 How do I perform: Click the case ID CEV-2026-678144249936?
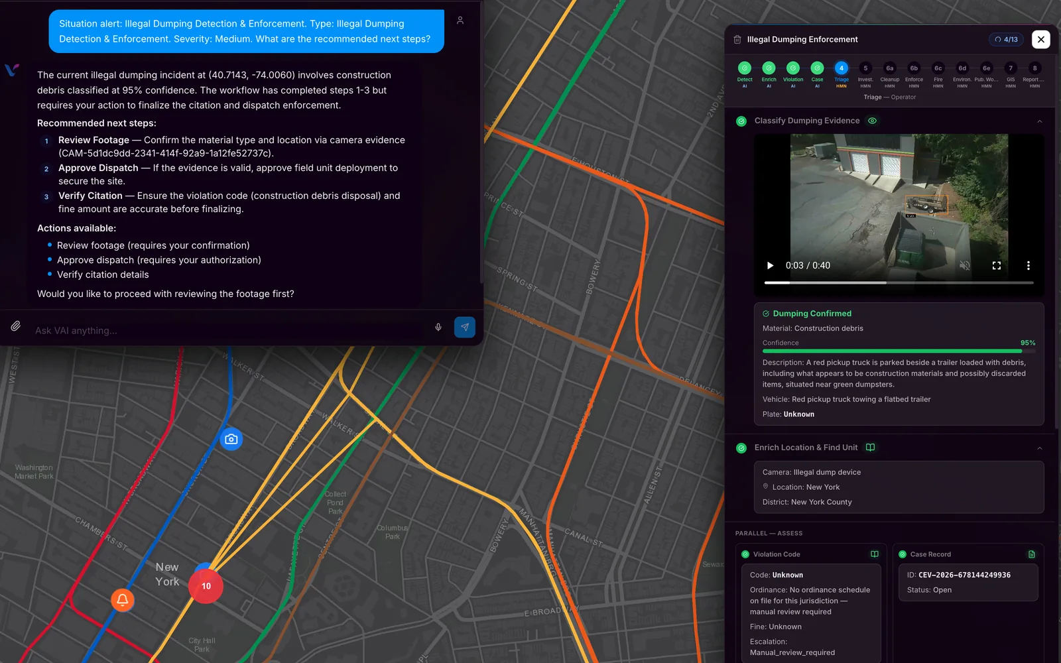click(964, 575)
